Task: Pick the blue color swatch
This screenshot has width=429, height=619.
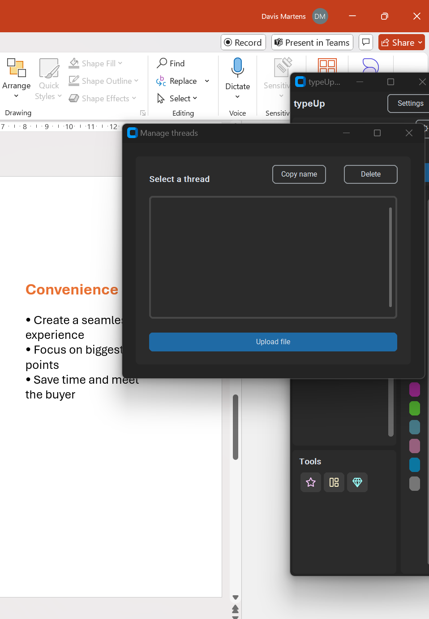Action: [415, 465]
